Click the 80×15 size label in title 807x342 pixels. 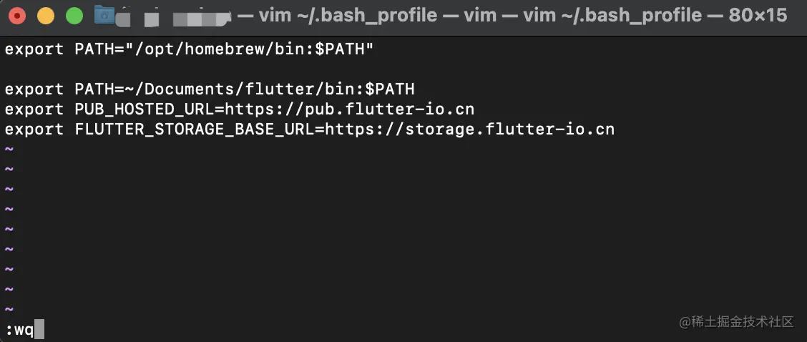[x=758, y=16]
